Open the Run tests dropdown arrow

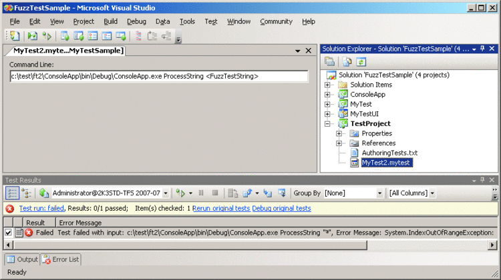click(190, 193)
